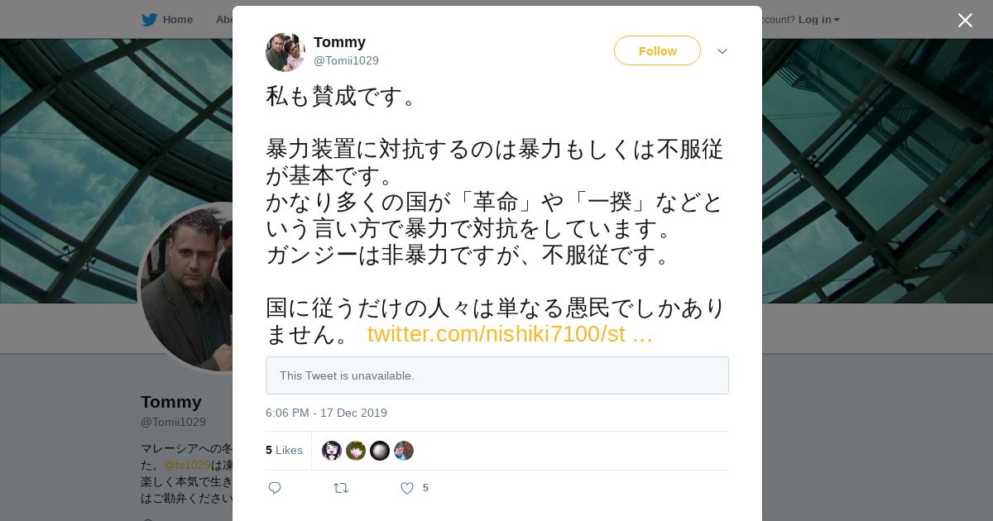Click the second liker's avatar

click(356, 451)
